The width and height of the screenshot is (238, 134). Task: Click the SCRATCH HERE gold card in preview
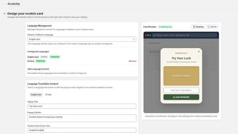[x=181, y=76]
